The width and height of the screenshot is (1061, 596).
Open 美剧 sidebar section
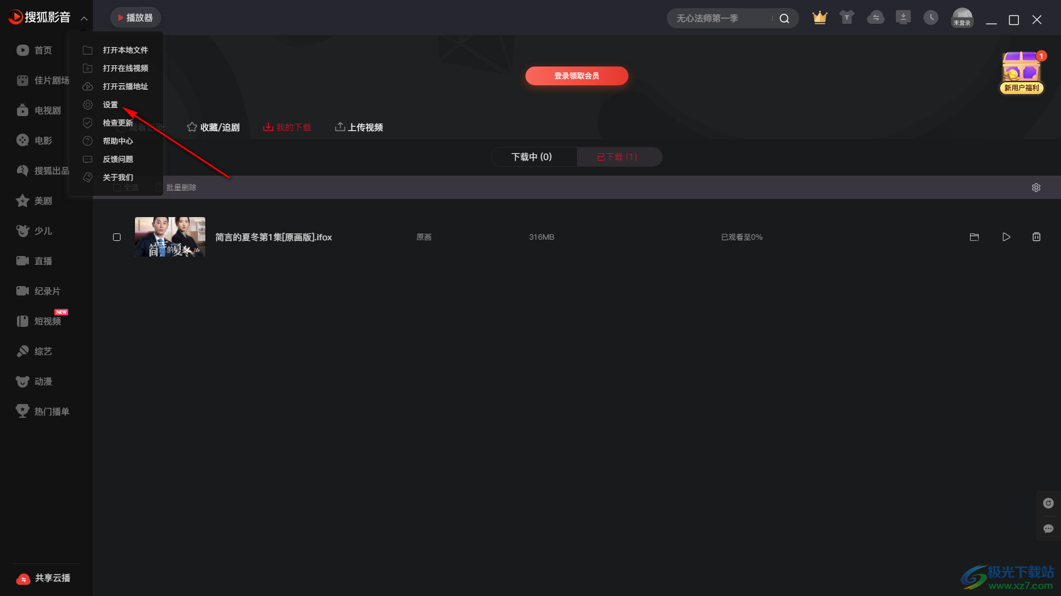(x=35, y=201)
